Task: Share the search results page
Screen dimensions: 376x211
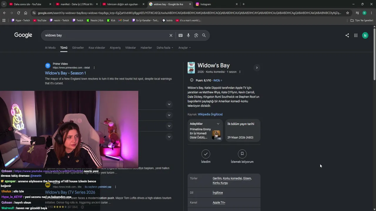Action: point(347,35)
